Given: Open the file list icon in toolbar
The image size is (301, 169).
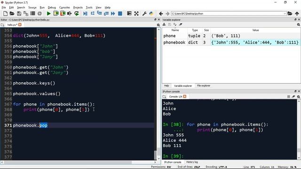Looking at the screenshot, I should [x=32, y=14].
